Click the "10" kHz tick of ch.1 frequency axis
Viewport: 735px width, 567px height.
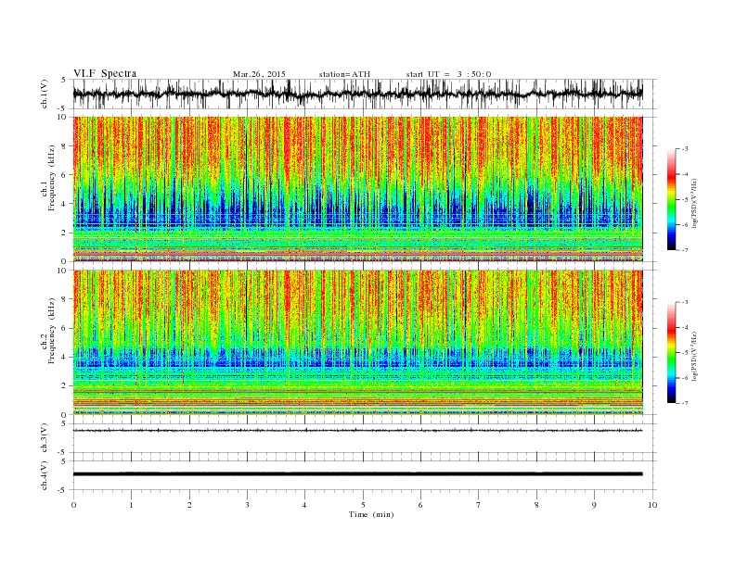(x=62, y=117)
